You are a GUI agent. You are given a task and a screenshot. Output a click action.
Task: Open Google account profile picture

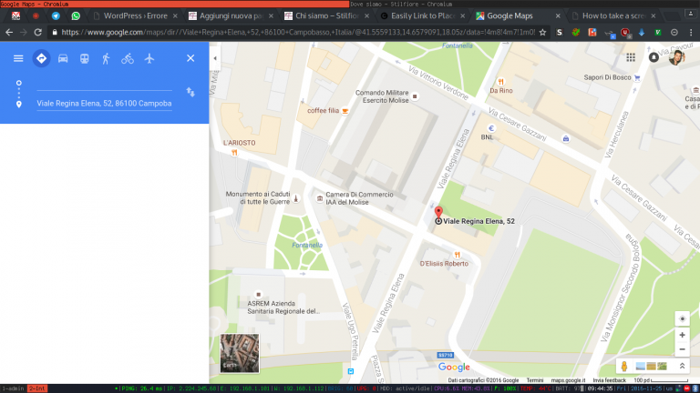677,57
